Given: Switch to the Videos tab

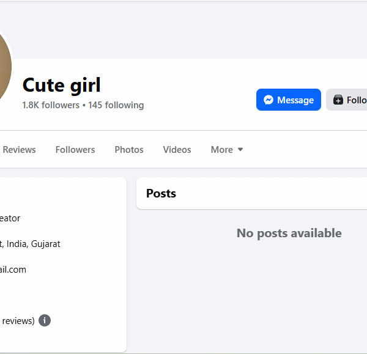Looking at the screenshot, I should click(x=177, y=150).
